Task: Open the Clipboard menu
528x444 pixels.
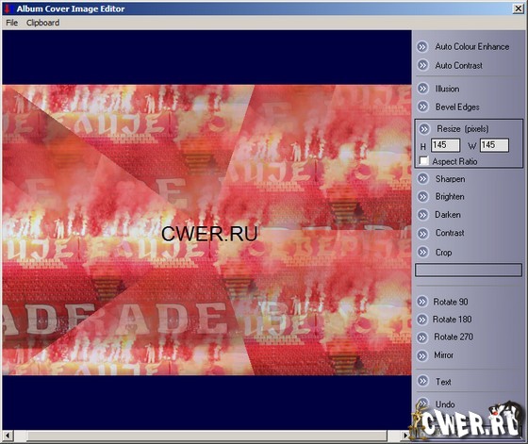Action: (x=42, y=23)
